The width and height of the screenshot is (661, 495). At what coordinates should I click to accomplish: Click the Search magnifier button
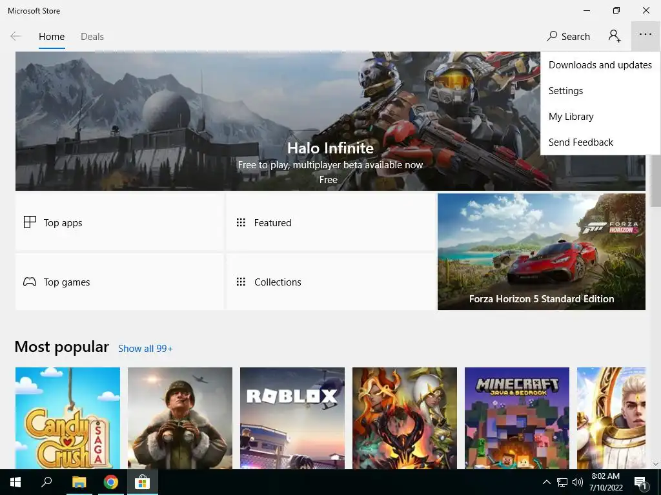coord(568,37)
